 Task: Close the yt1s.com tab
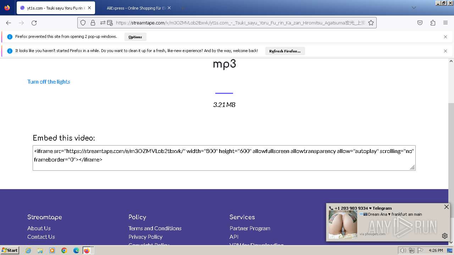pyautogui.click(x=89, y=8)
